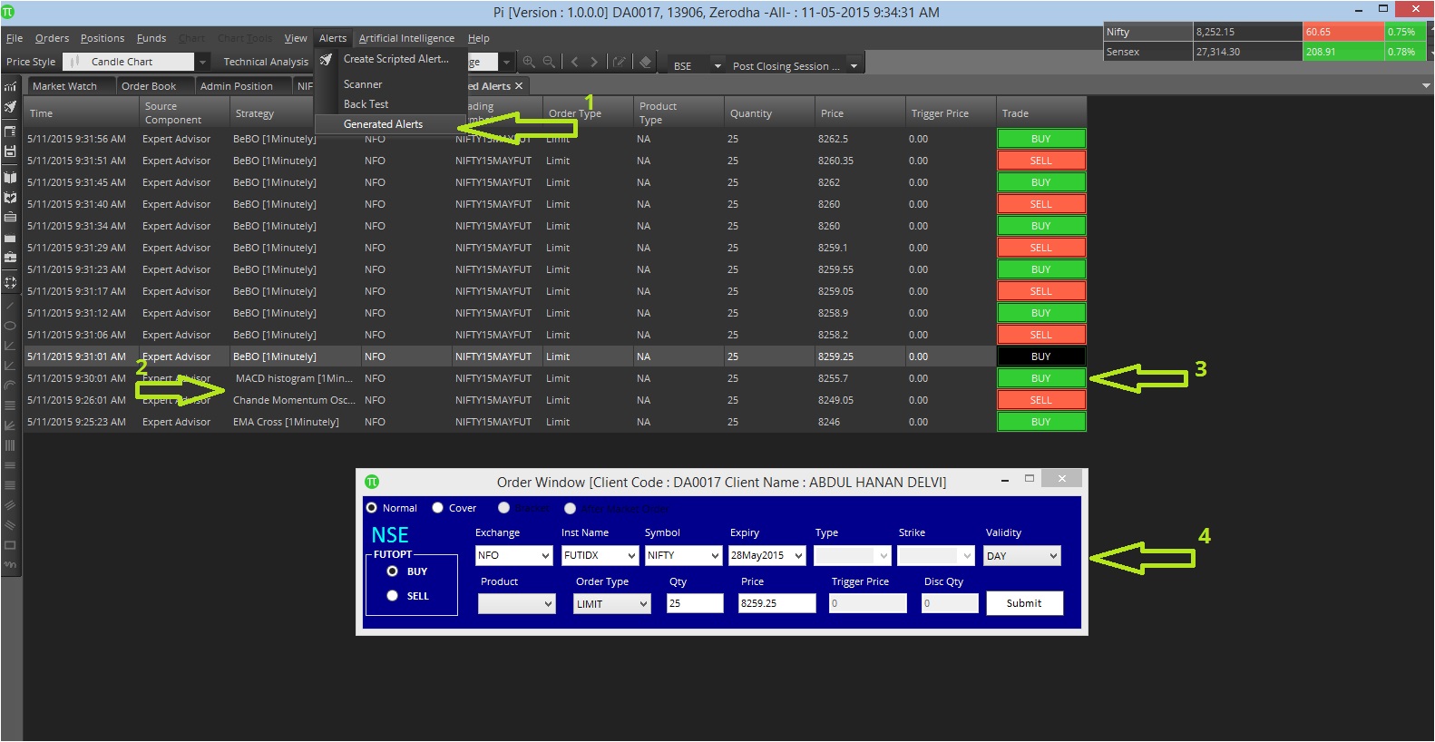Screen dimensions: 1435x742
Task: Choose the SELL radio option under FUTOPT
Action: (x=393, y=596)
